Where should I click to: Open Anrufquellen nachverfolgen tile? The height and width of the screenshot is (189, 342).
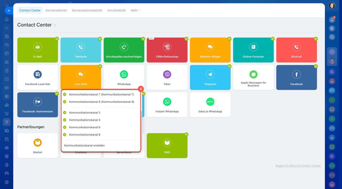(124, 50)
